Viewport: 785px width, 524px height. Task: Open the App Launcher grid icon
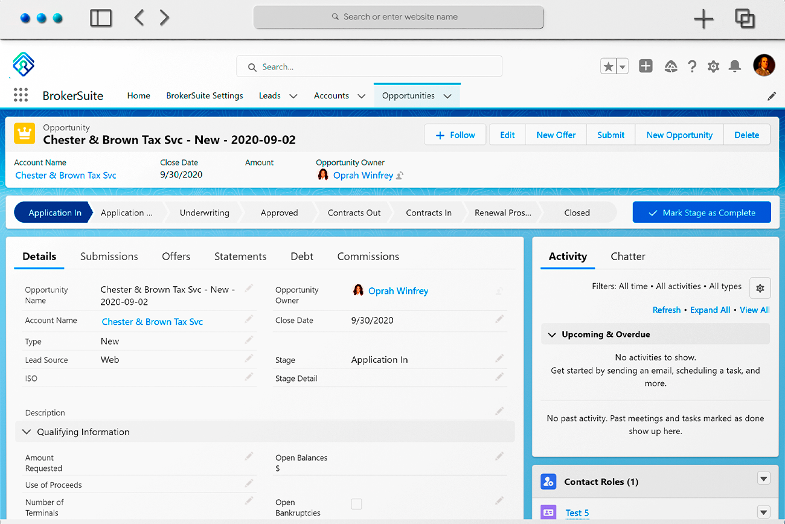(x=21, y=95)
